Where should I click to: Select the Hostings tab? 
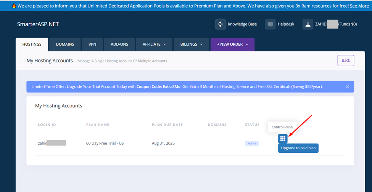click(32, 44)
